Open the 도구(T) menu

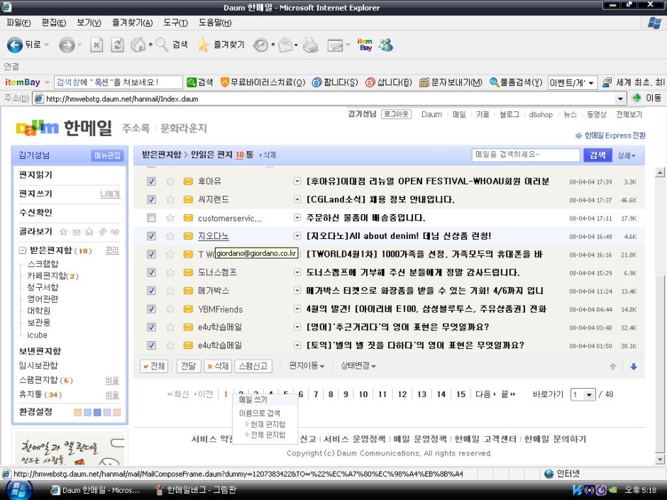click(x=176, y=23)
